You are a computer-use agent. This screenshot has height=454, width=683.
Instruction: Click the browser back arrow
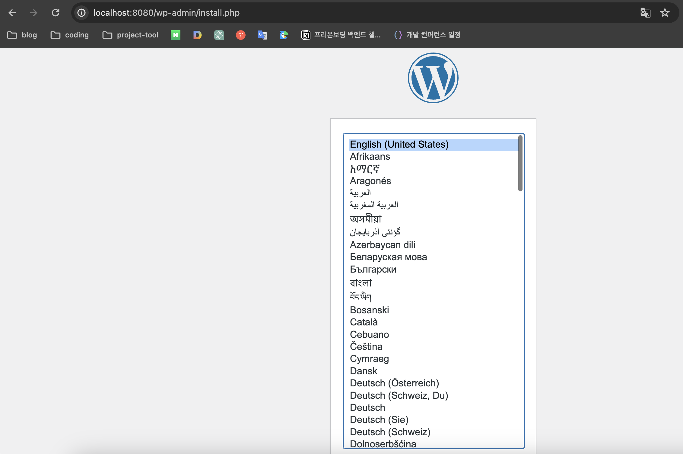click(x=12, y=13)
